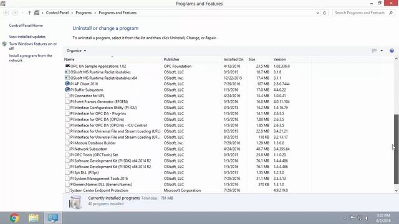Click the volume speaker tray icon

[x=367, y=218]
